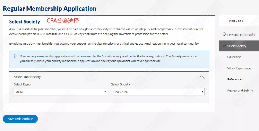The width and height of the screenshot is (259, 131).
Task: Click the Regular Membership Application page title
Action: click(x=50, y=9)
